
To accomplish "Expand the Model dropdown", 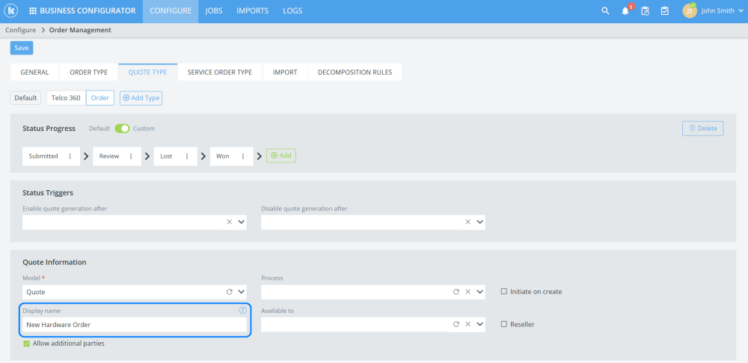I will click(x=241, y=292).
